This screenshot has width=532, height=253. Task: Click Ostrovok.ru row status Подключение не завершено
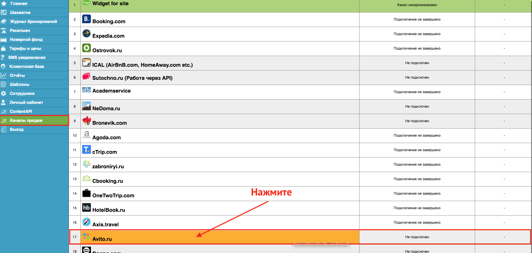tap(417, 48)
